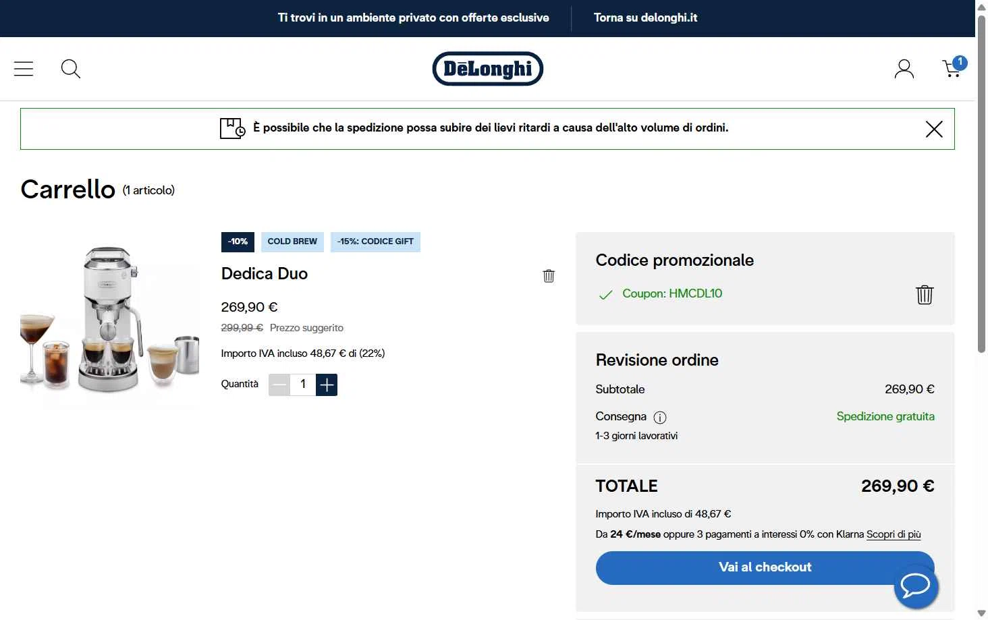Remove Dedica Duo with trash icon
988x620 pixels.
pyautogui.click(x=549, y=275)
